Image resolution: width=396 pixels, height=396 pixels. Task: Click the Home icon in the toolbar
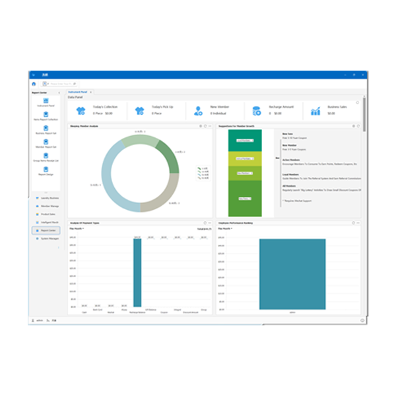34,84
